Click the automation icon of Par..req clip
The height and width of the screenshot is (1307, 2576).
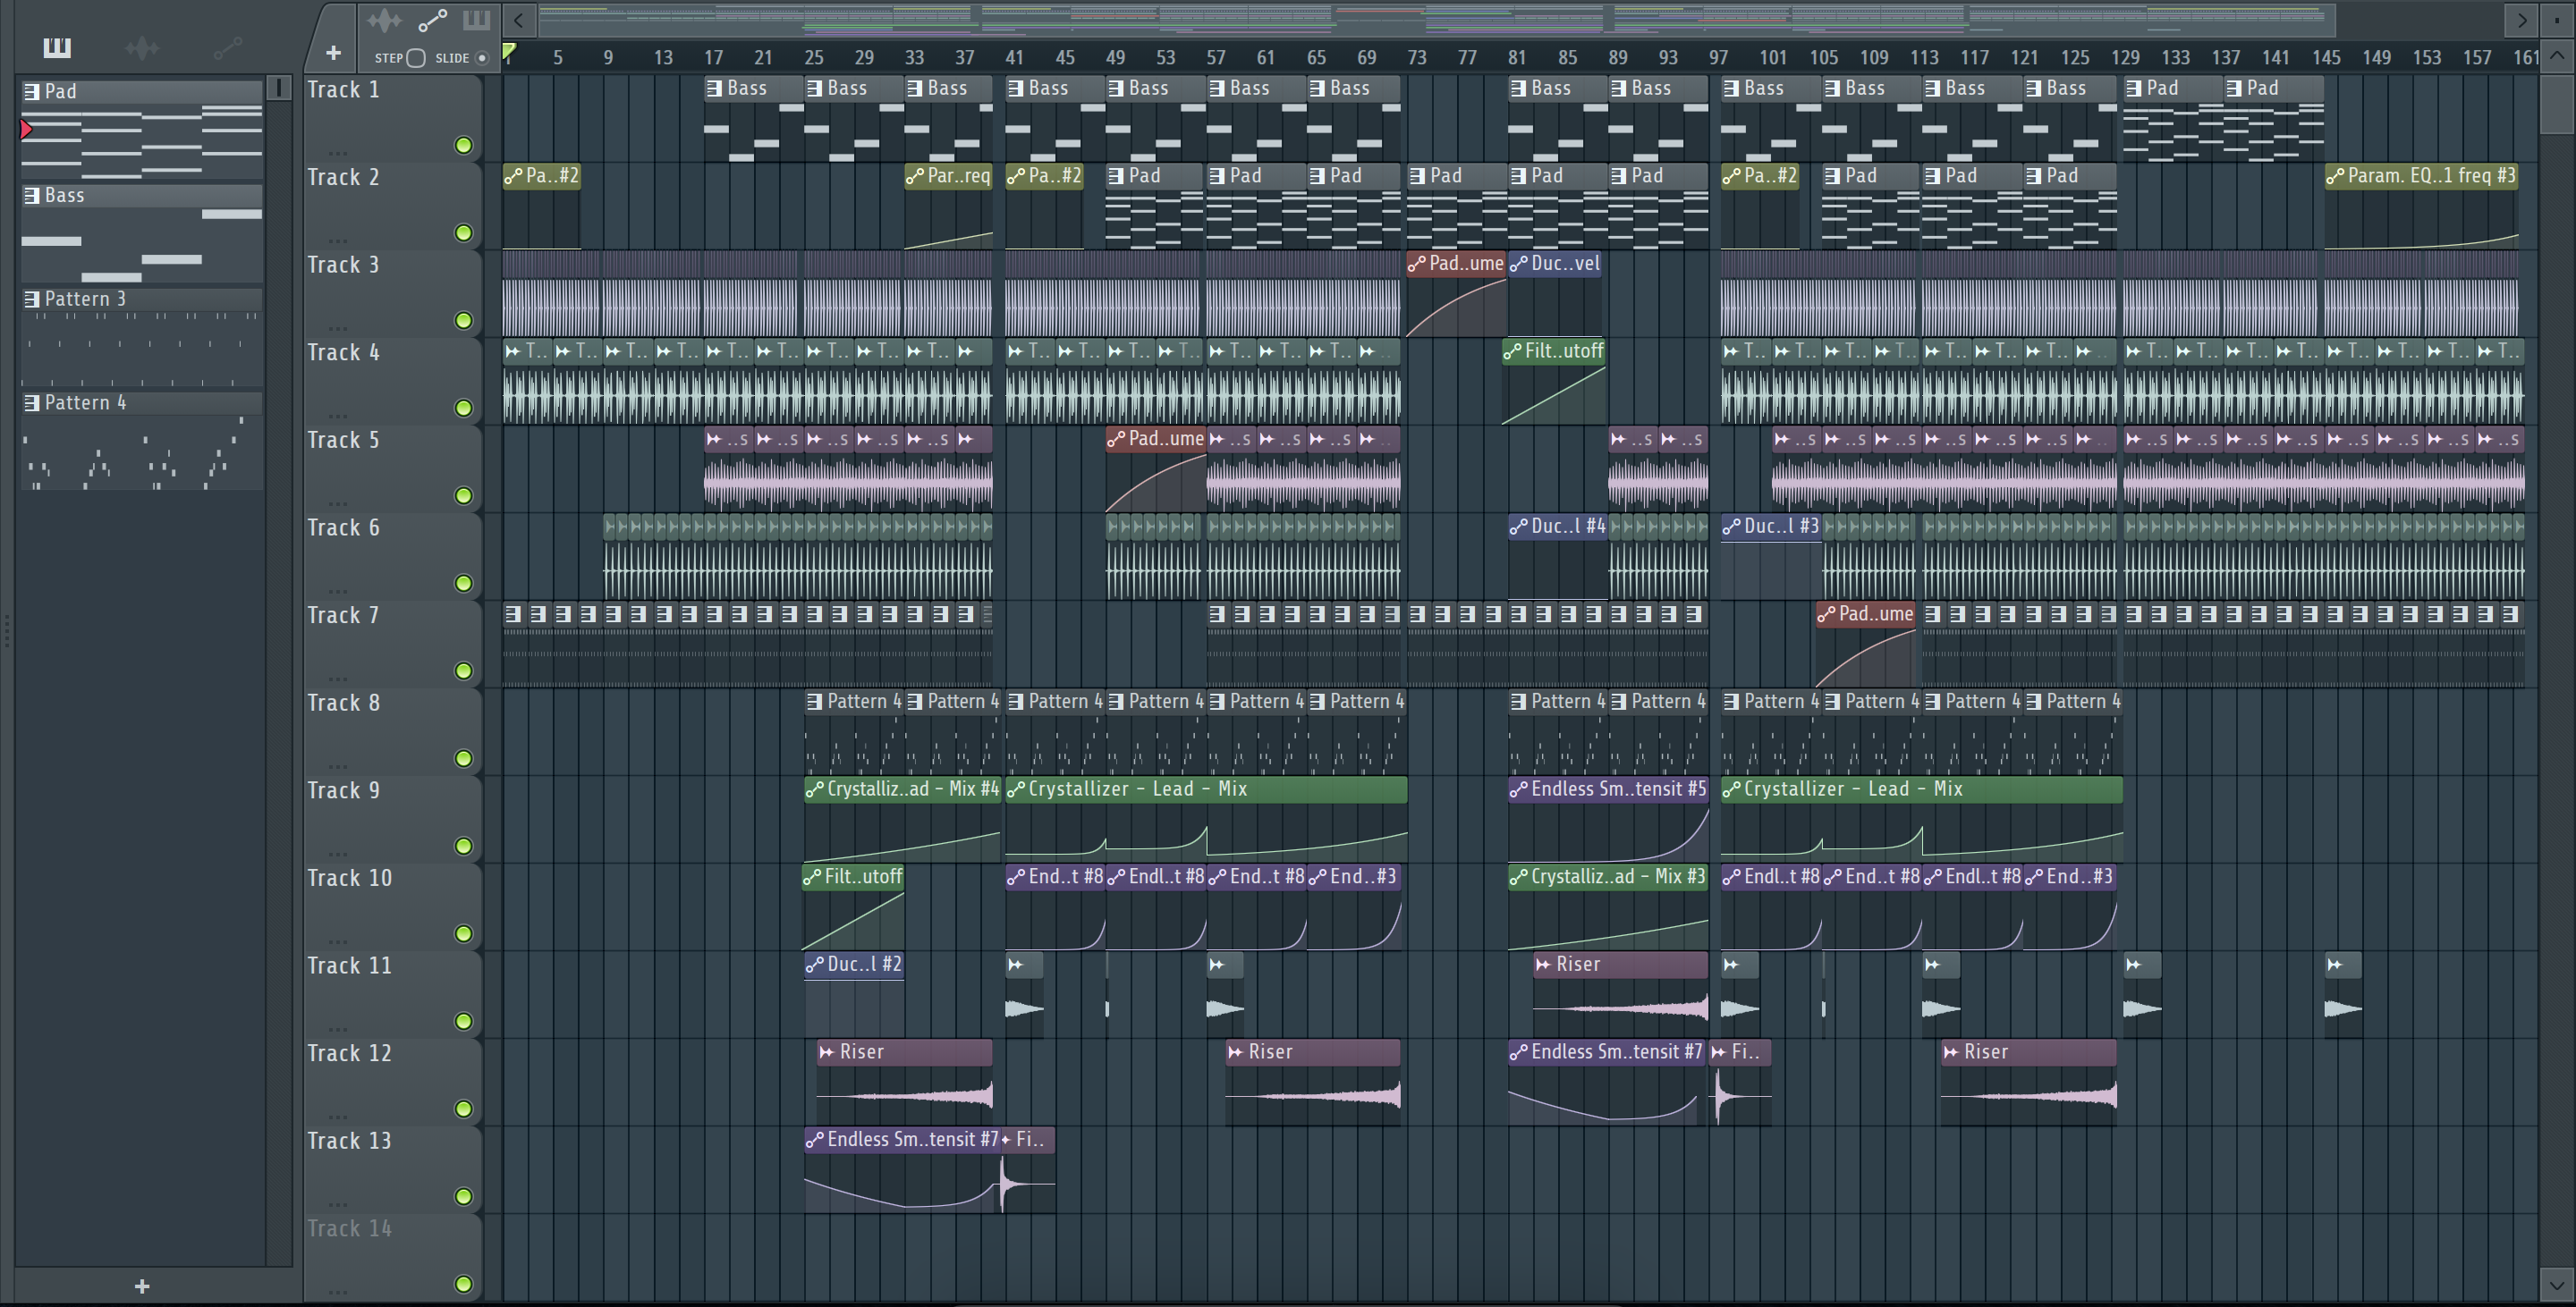(x=915, y=177)
